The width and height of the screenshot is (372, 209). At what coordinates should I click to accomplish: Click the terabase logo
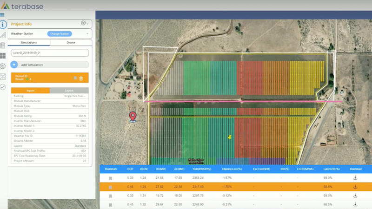coord(22,6)
